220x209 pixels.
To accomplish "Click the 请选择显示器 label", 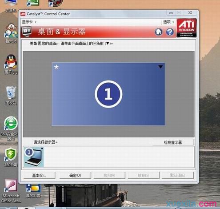I will point(45,142).
